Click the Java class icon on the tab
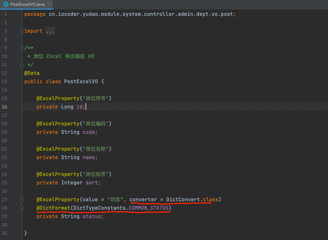 pyautogui.click(x=6, y=5)
